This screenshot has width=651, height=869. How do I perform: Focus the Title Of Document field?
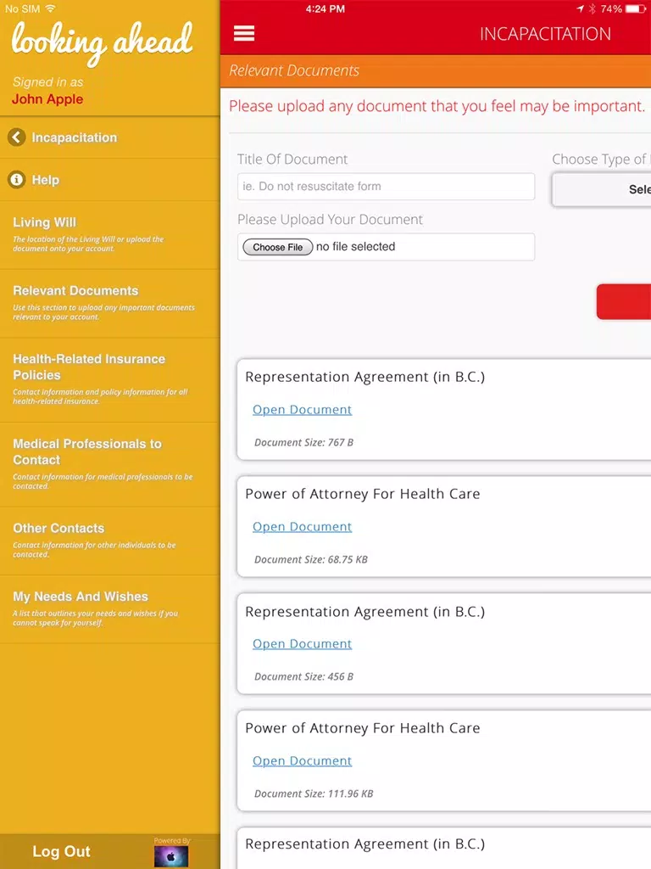tap(386, 186)
